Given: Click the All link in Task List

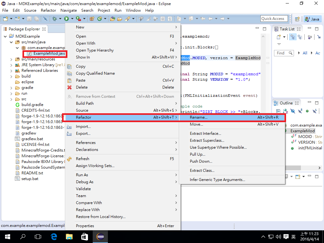Looking at the screenshot, I should pyautogui.click(x=305, y=53).
